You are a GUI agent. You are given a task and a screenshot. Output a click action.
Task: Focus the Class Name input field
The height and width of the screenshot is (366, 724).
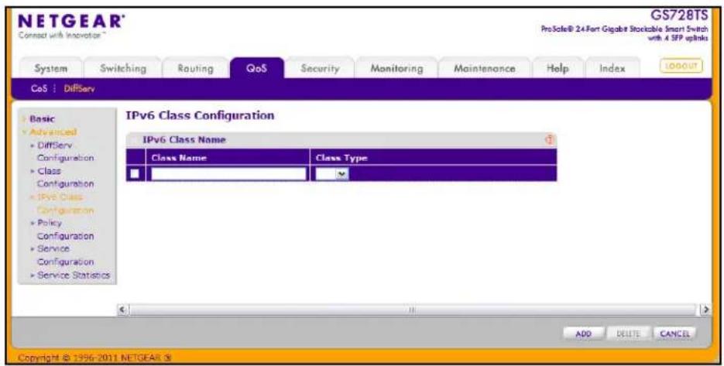coord(228,174)
